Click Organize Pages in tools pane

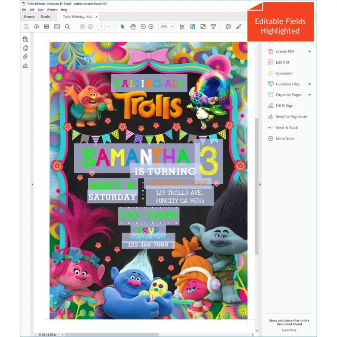pyautogui.click(x=289, y=95)
